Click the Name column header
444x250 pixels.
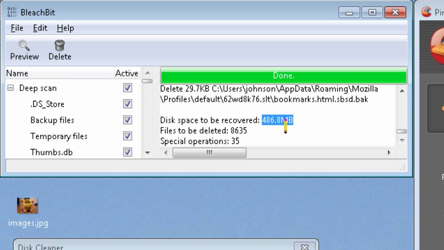coord(59,73)
